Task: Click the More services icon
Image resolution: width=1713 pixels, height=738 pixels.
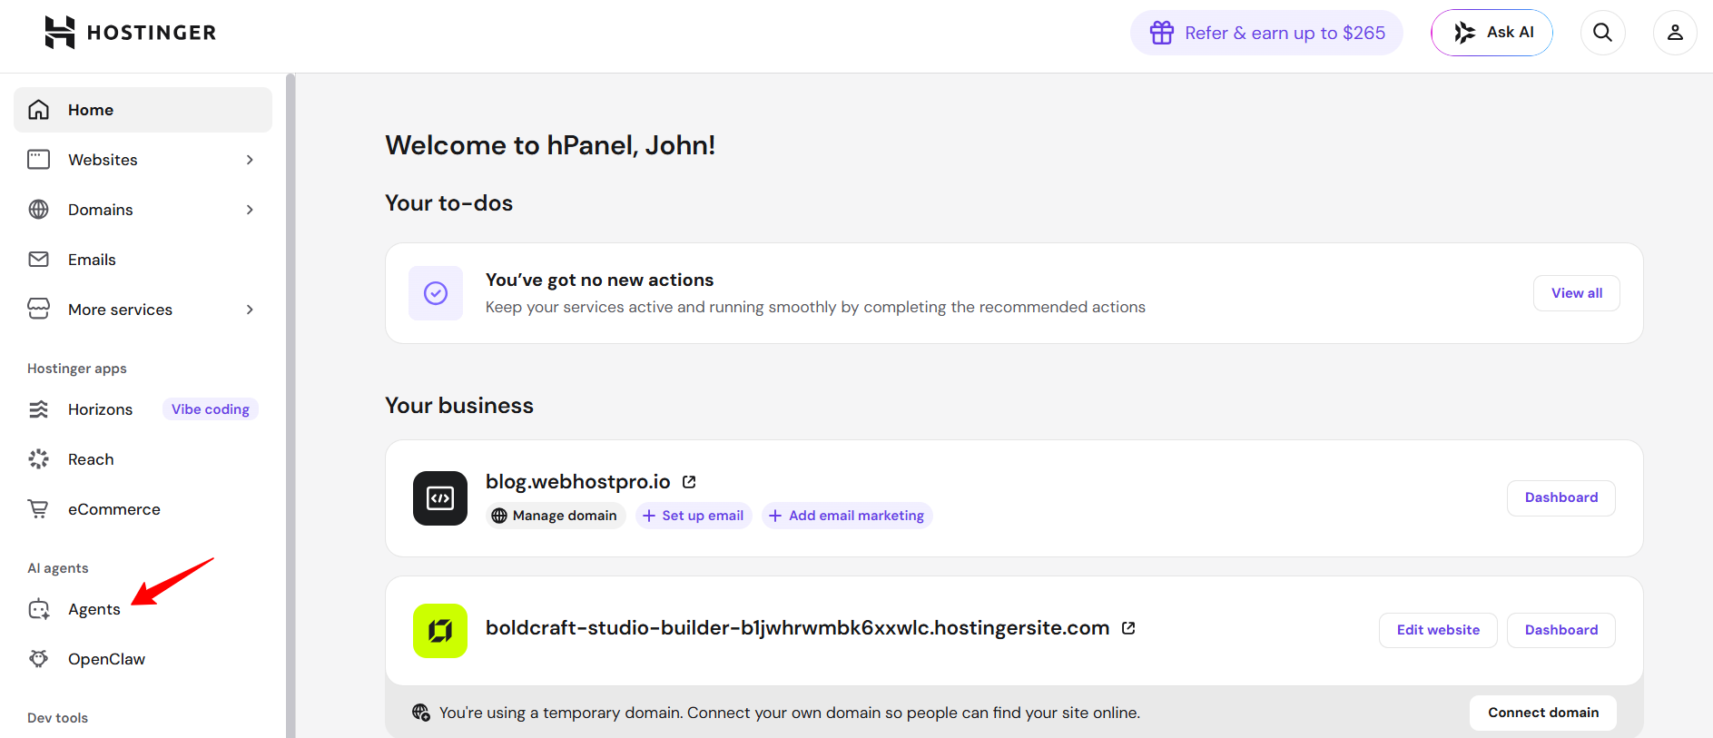Action: coord(39,310)
